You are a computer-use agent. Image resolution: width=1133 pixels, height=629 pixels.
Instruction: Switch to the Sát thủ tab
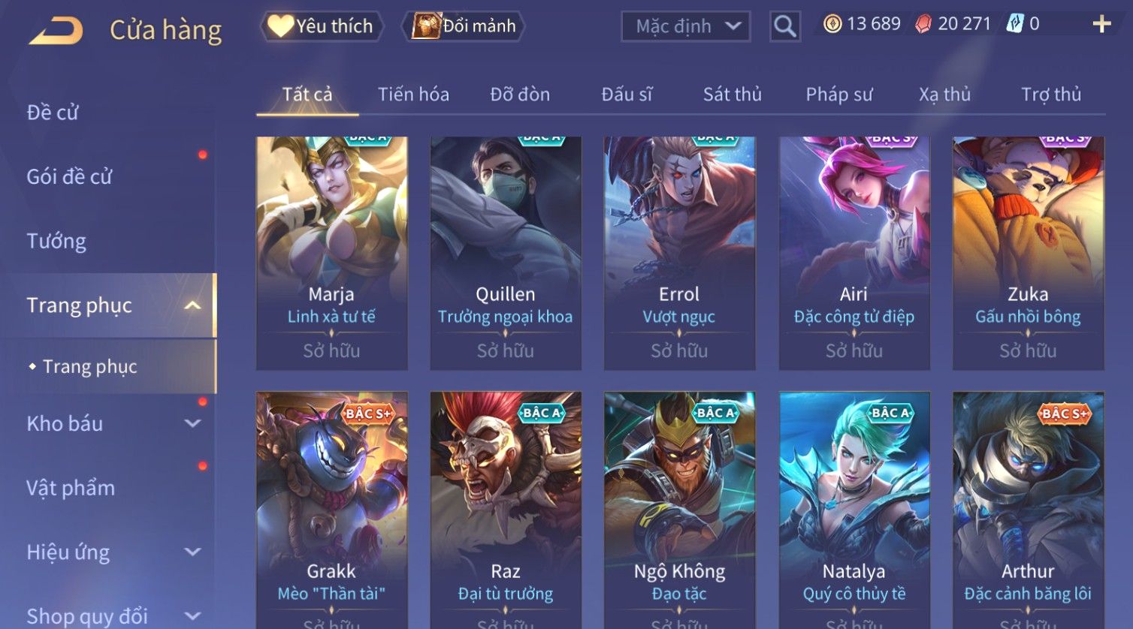[732, 95]
